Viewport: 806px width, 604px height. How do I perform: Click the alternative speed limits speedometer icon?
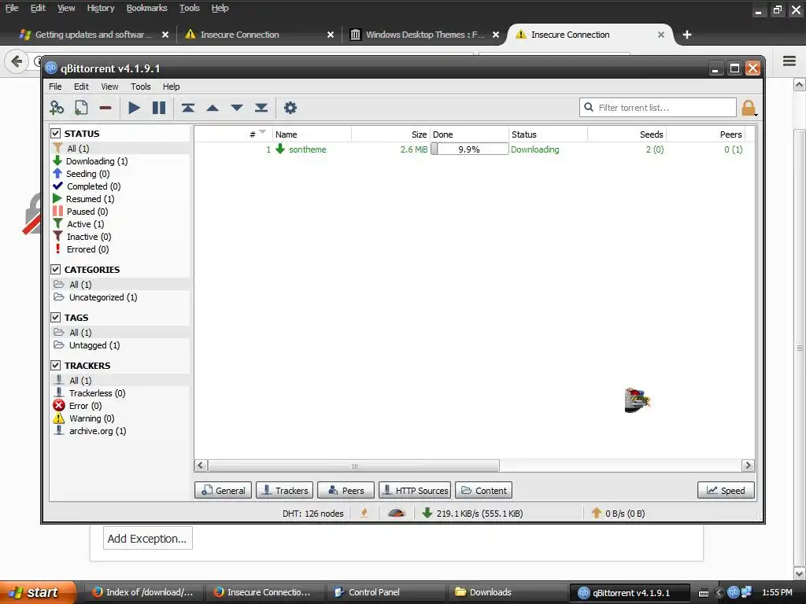point(397,513)
